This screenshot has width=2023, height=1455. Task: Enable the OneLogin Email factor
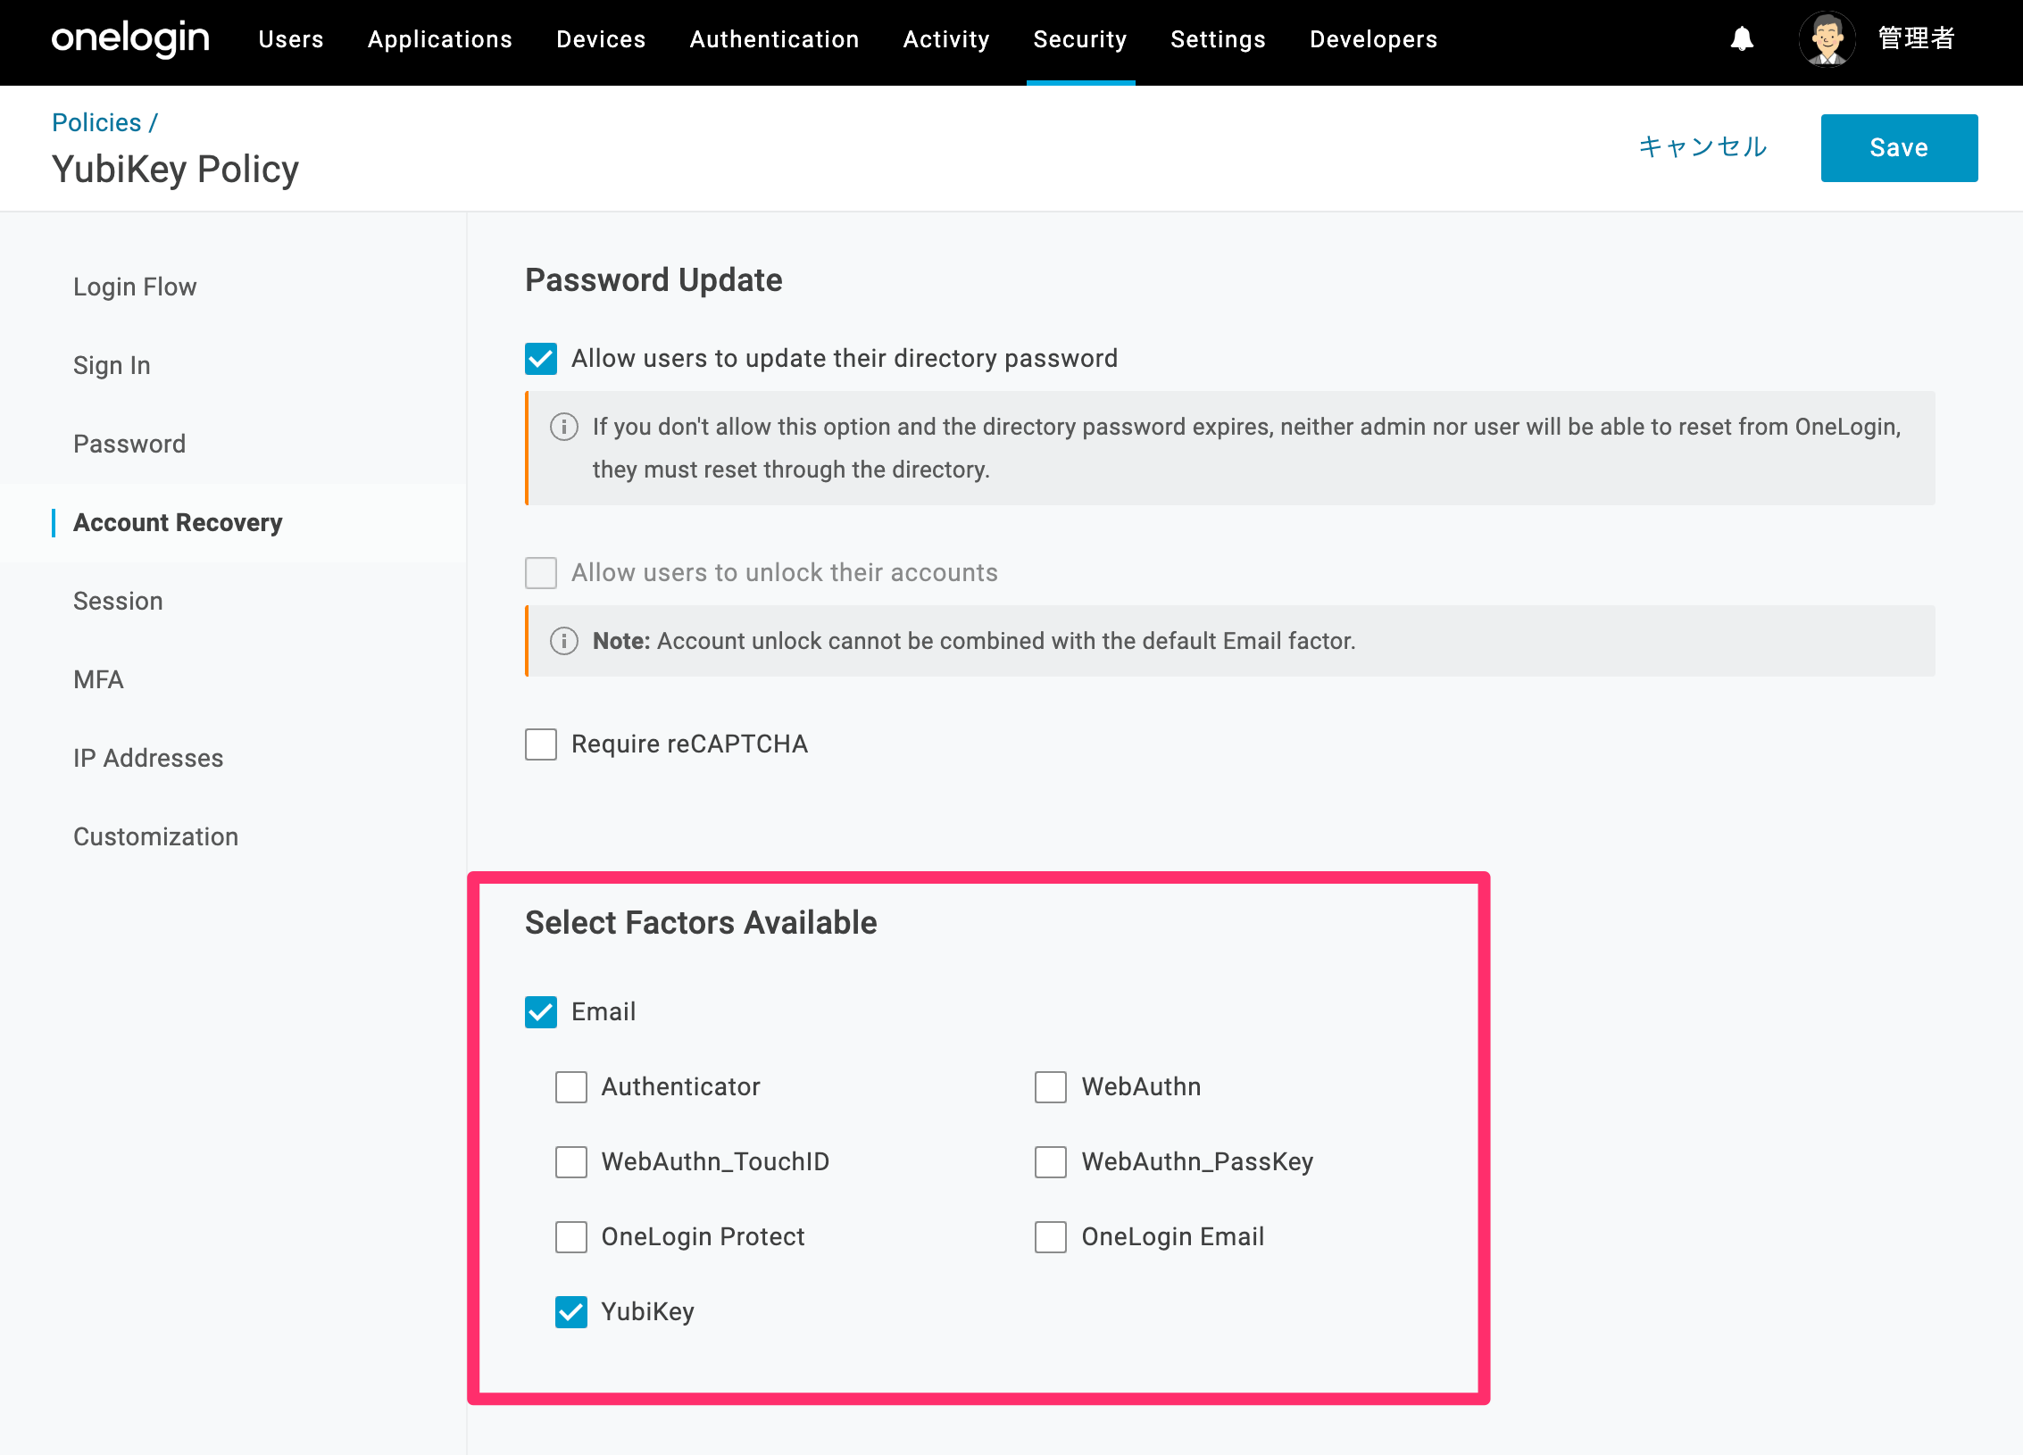[1051, 1237]
